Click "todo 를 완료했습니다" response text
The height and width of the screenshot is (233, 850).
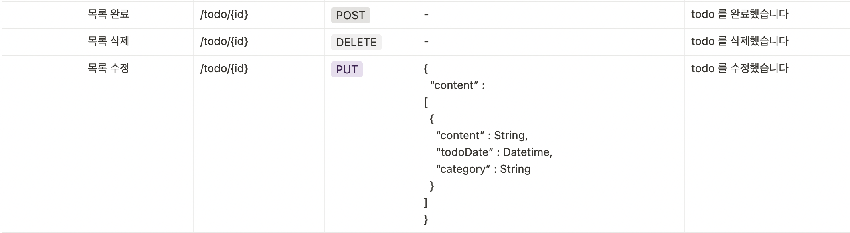(739, 14)
